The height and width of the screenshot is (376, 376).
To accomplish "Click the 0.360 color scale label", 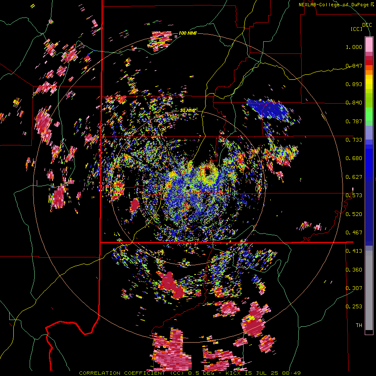I will (x=354, y=270).
